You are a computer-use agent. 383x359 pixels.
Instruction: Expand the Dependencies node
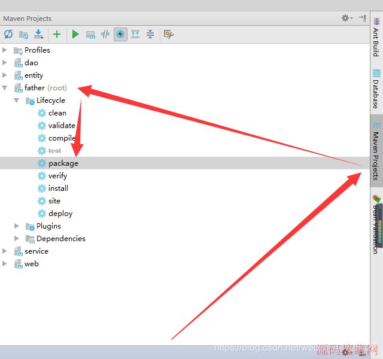(17, 239)
